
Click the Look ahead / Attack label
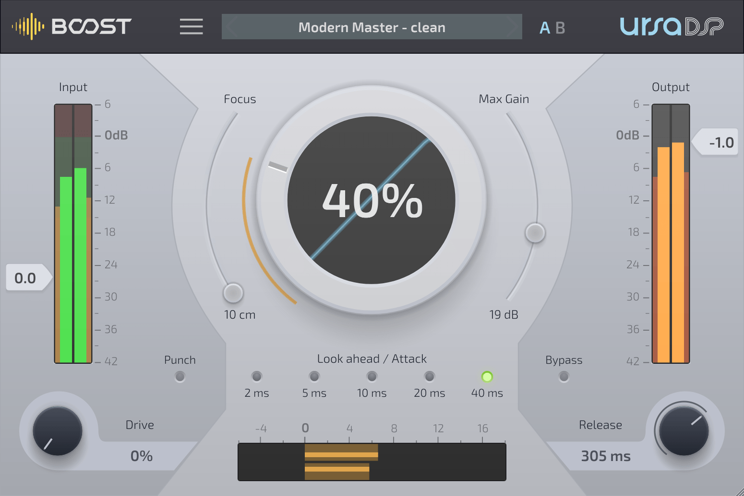pyautogui.click(x=372, y=359)
